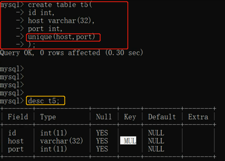Screen dimensions: 225x161
Task: Click the Type column header
Action: 48,117
